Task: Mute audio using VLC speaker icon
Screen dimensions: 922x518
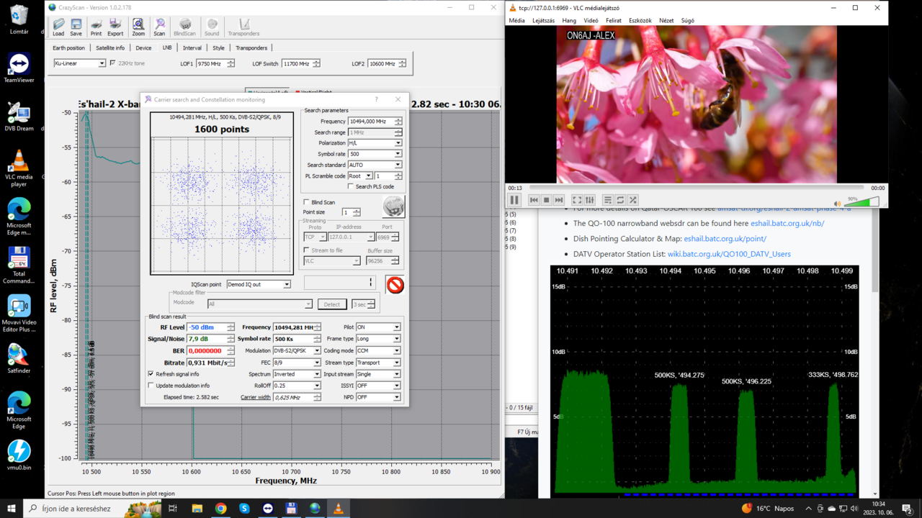Action: (x=837, y=204)
